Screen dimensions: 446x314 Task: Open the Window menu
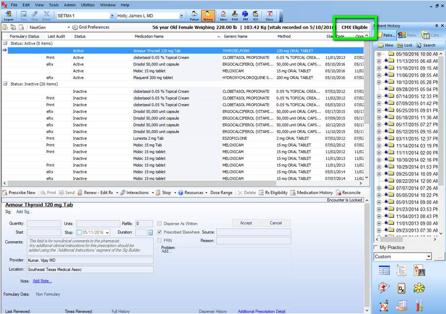click(108, 5)
